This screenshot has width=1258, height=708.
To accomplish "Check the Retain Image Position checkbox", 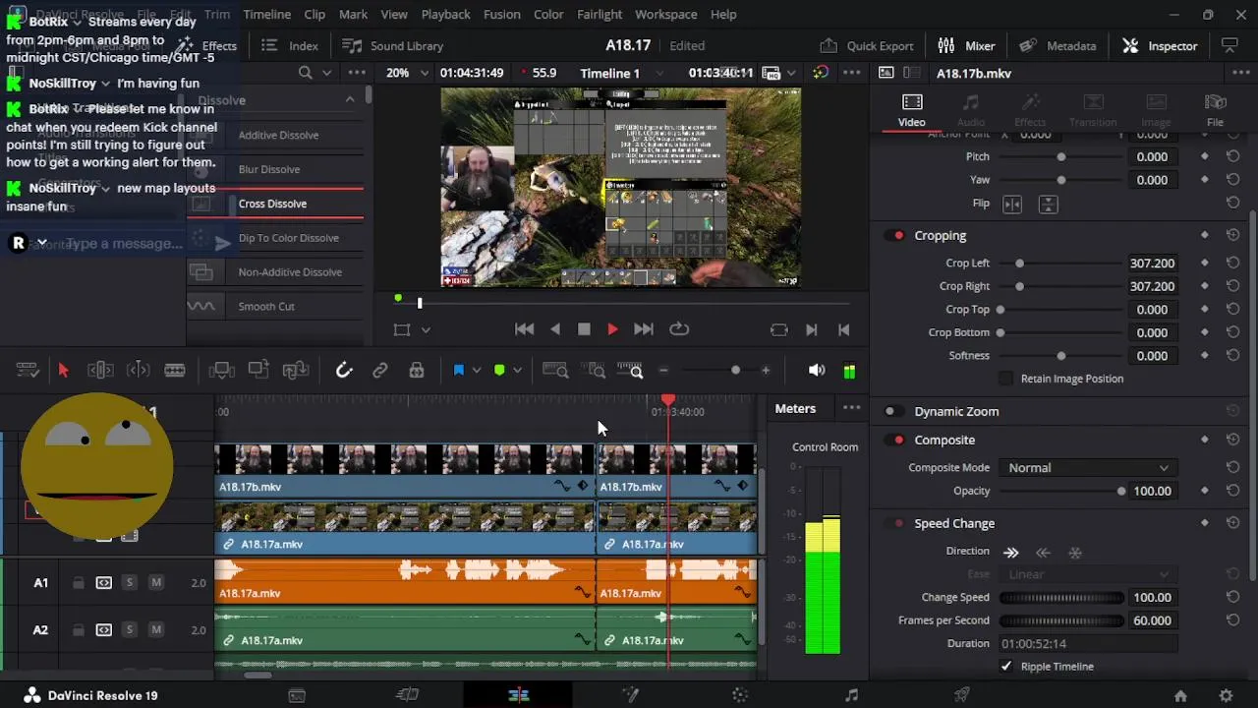I will pos(1005,379).
